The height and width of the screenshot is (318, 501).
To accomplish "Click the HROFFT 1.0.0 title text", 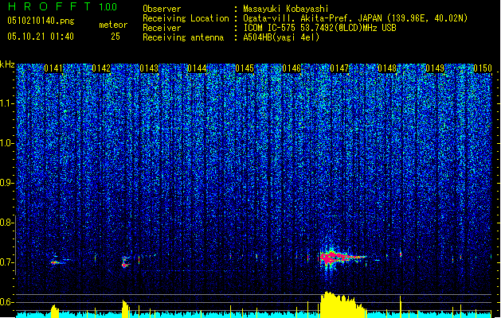I will click(62, 6).
